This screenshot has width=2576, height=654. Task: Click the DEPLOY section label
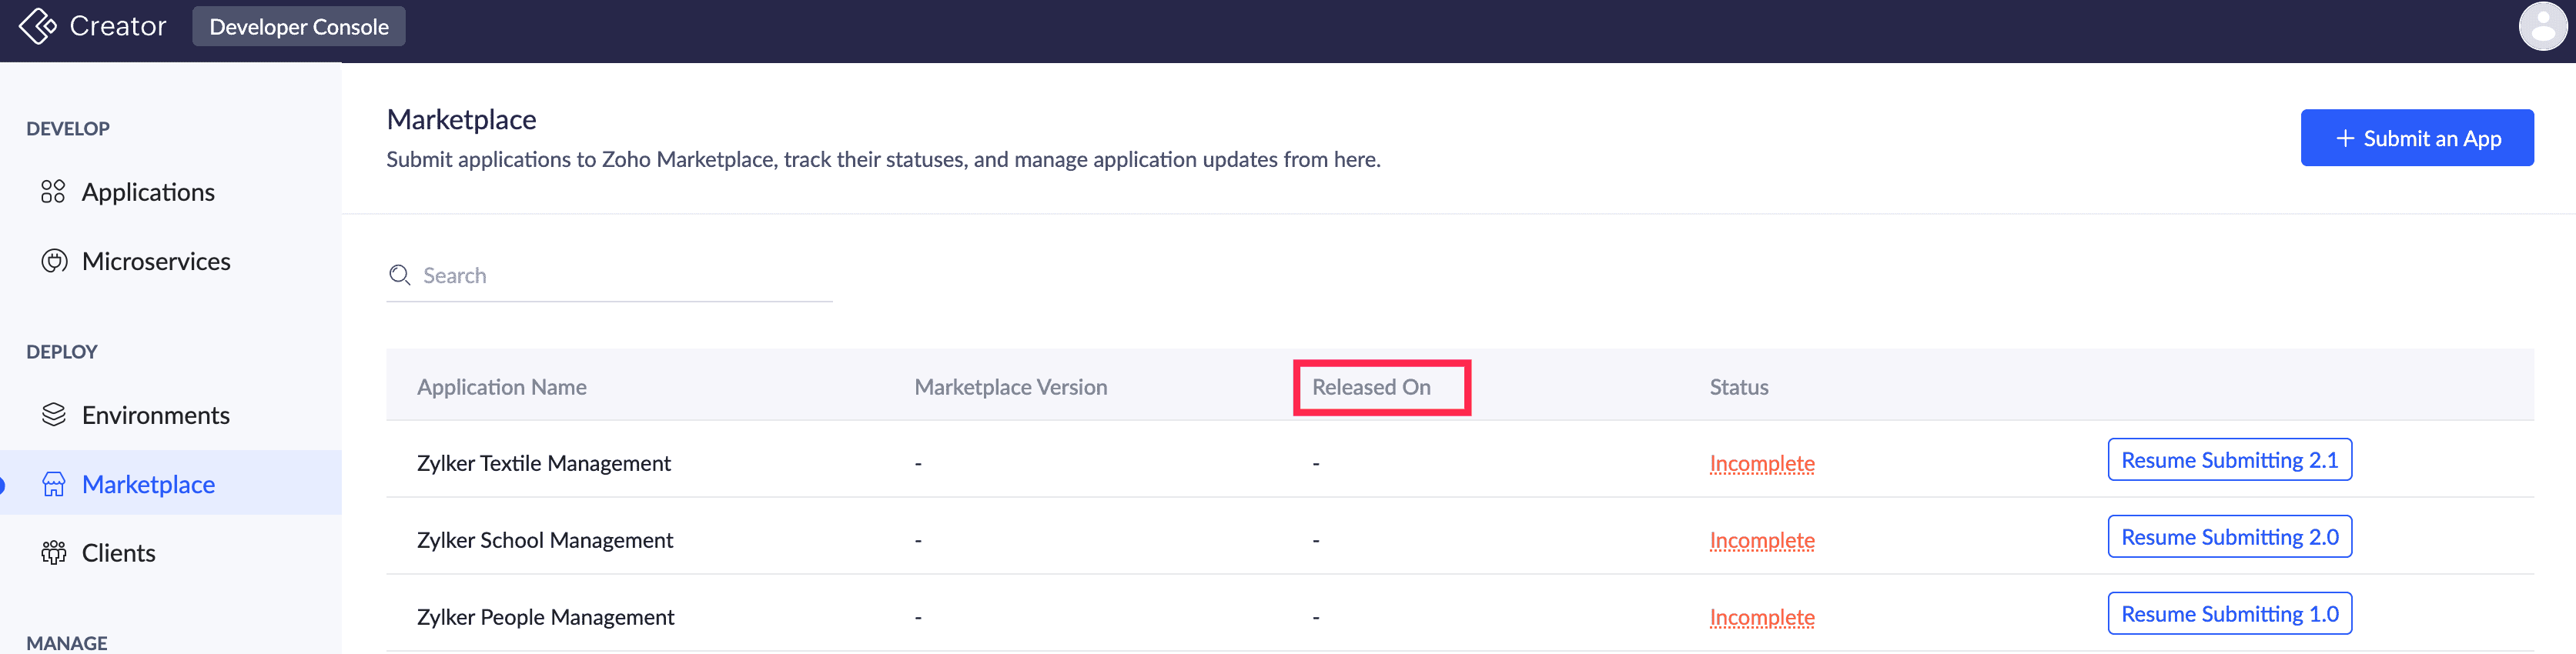click(x=62, y=352)
